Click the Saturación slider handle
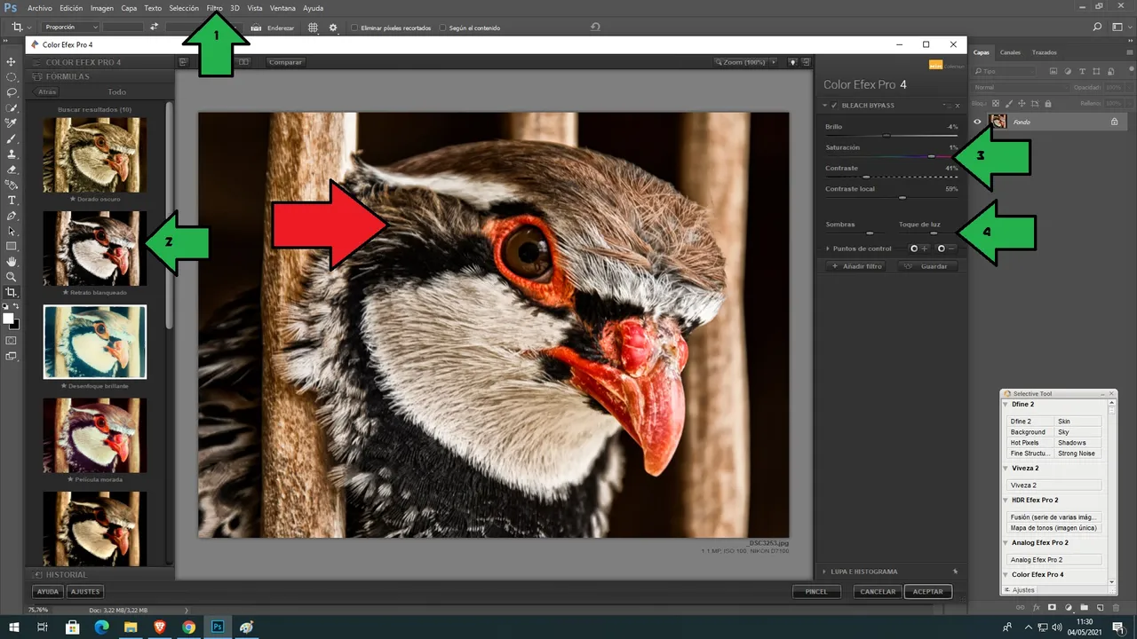This screenshot has height=639, width=1137. pyautogui.click(x=931, y=156)
